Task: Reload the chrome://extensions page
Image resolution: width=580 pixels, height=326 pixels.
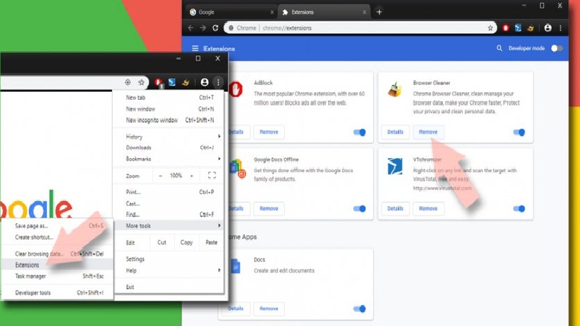Action: pos(215,28)
